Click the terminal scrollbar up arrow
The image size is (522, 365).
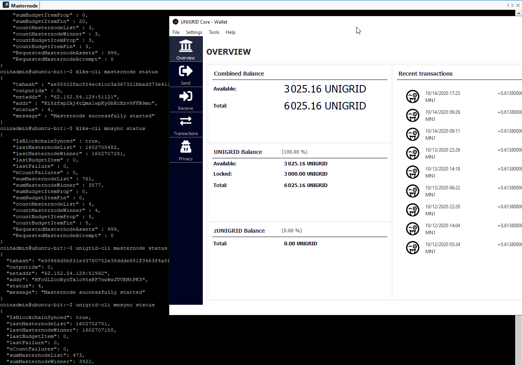coord(518,13)
